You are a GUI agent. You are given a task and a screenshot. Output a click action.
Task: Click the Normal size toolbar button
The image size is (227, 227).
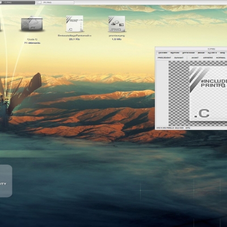(221, 58)
